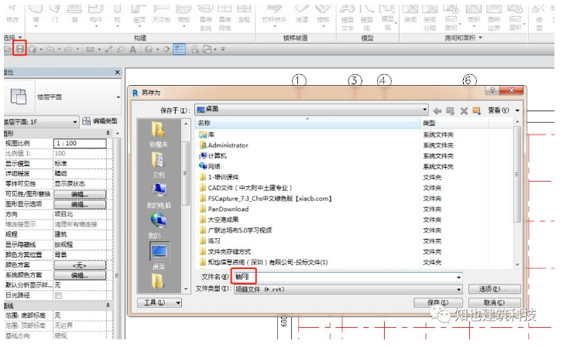Select the 墙 (Wall) ribbon tool
Viewport: 573px width, 351px height.
point(36,15)
